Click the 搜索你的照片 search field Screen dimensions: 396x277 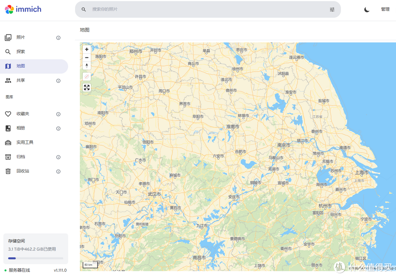pyautogui.click(x=205, y=10)
